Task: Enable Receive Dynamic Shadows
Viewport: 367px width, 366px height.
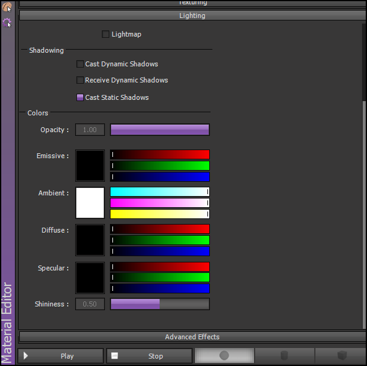Action: (80, 80)
